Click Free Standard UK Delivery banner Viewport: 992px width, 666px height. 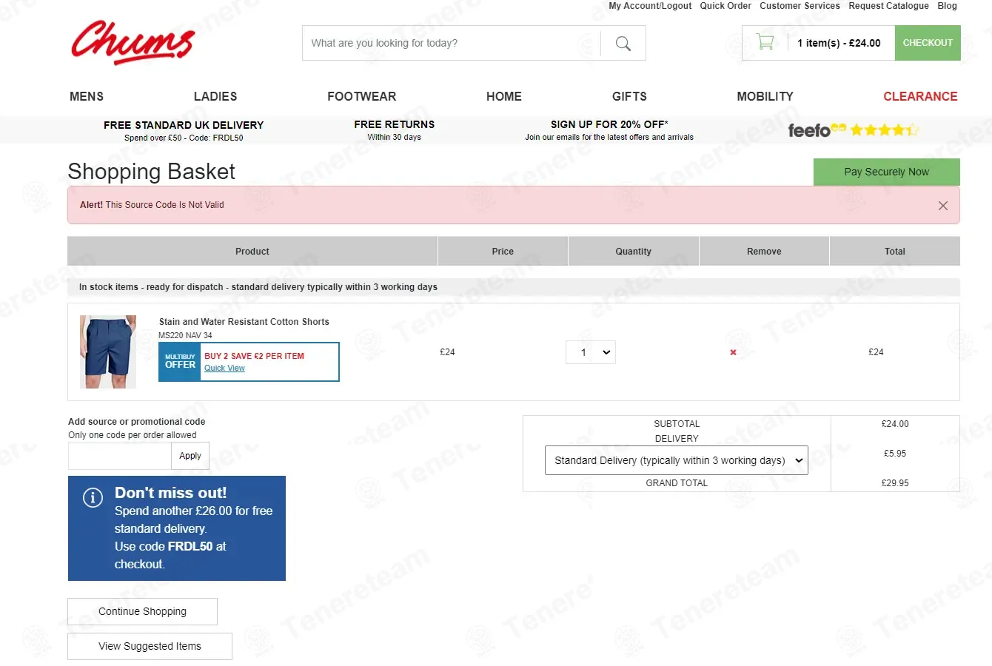coord(184,130)
